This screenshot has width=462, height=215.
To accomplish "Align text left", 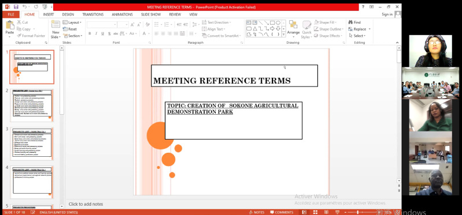I will coord(156,33).
